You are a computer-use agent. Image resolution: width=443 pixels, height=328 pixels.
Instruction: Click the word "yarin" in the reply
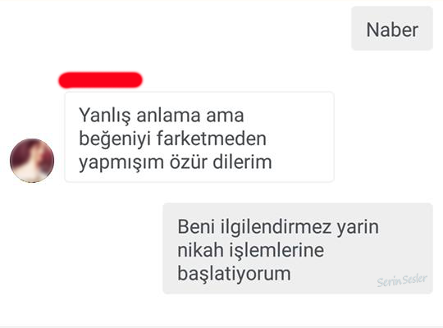pyautogui.click(x=358, y=228)
